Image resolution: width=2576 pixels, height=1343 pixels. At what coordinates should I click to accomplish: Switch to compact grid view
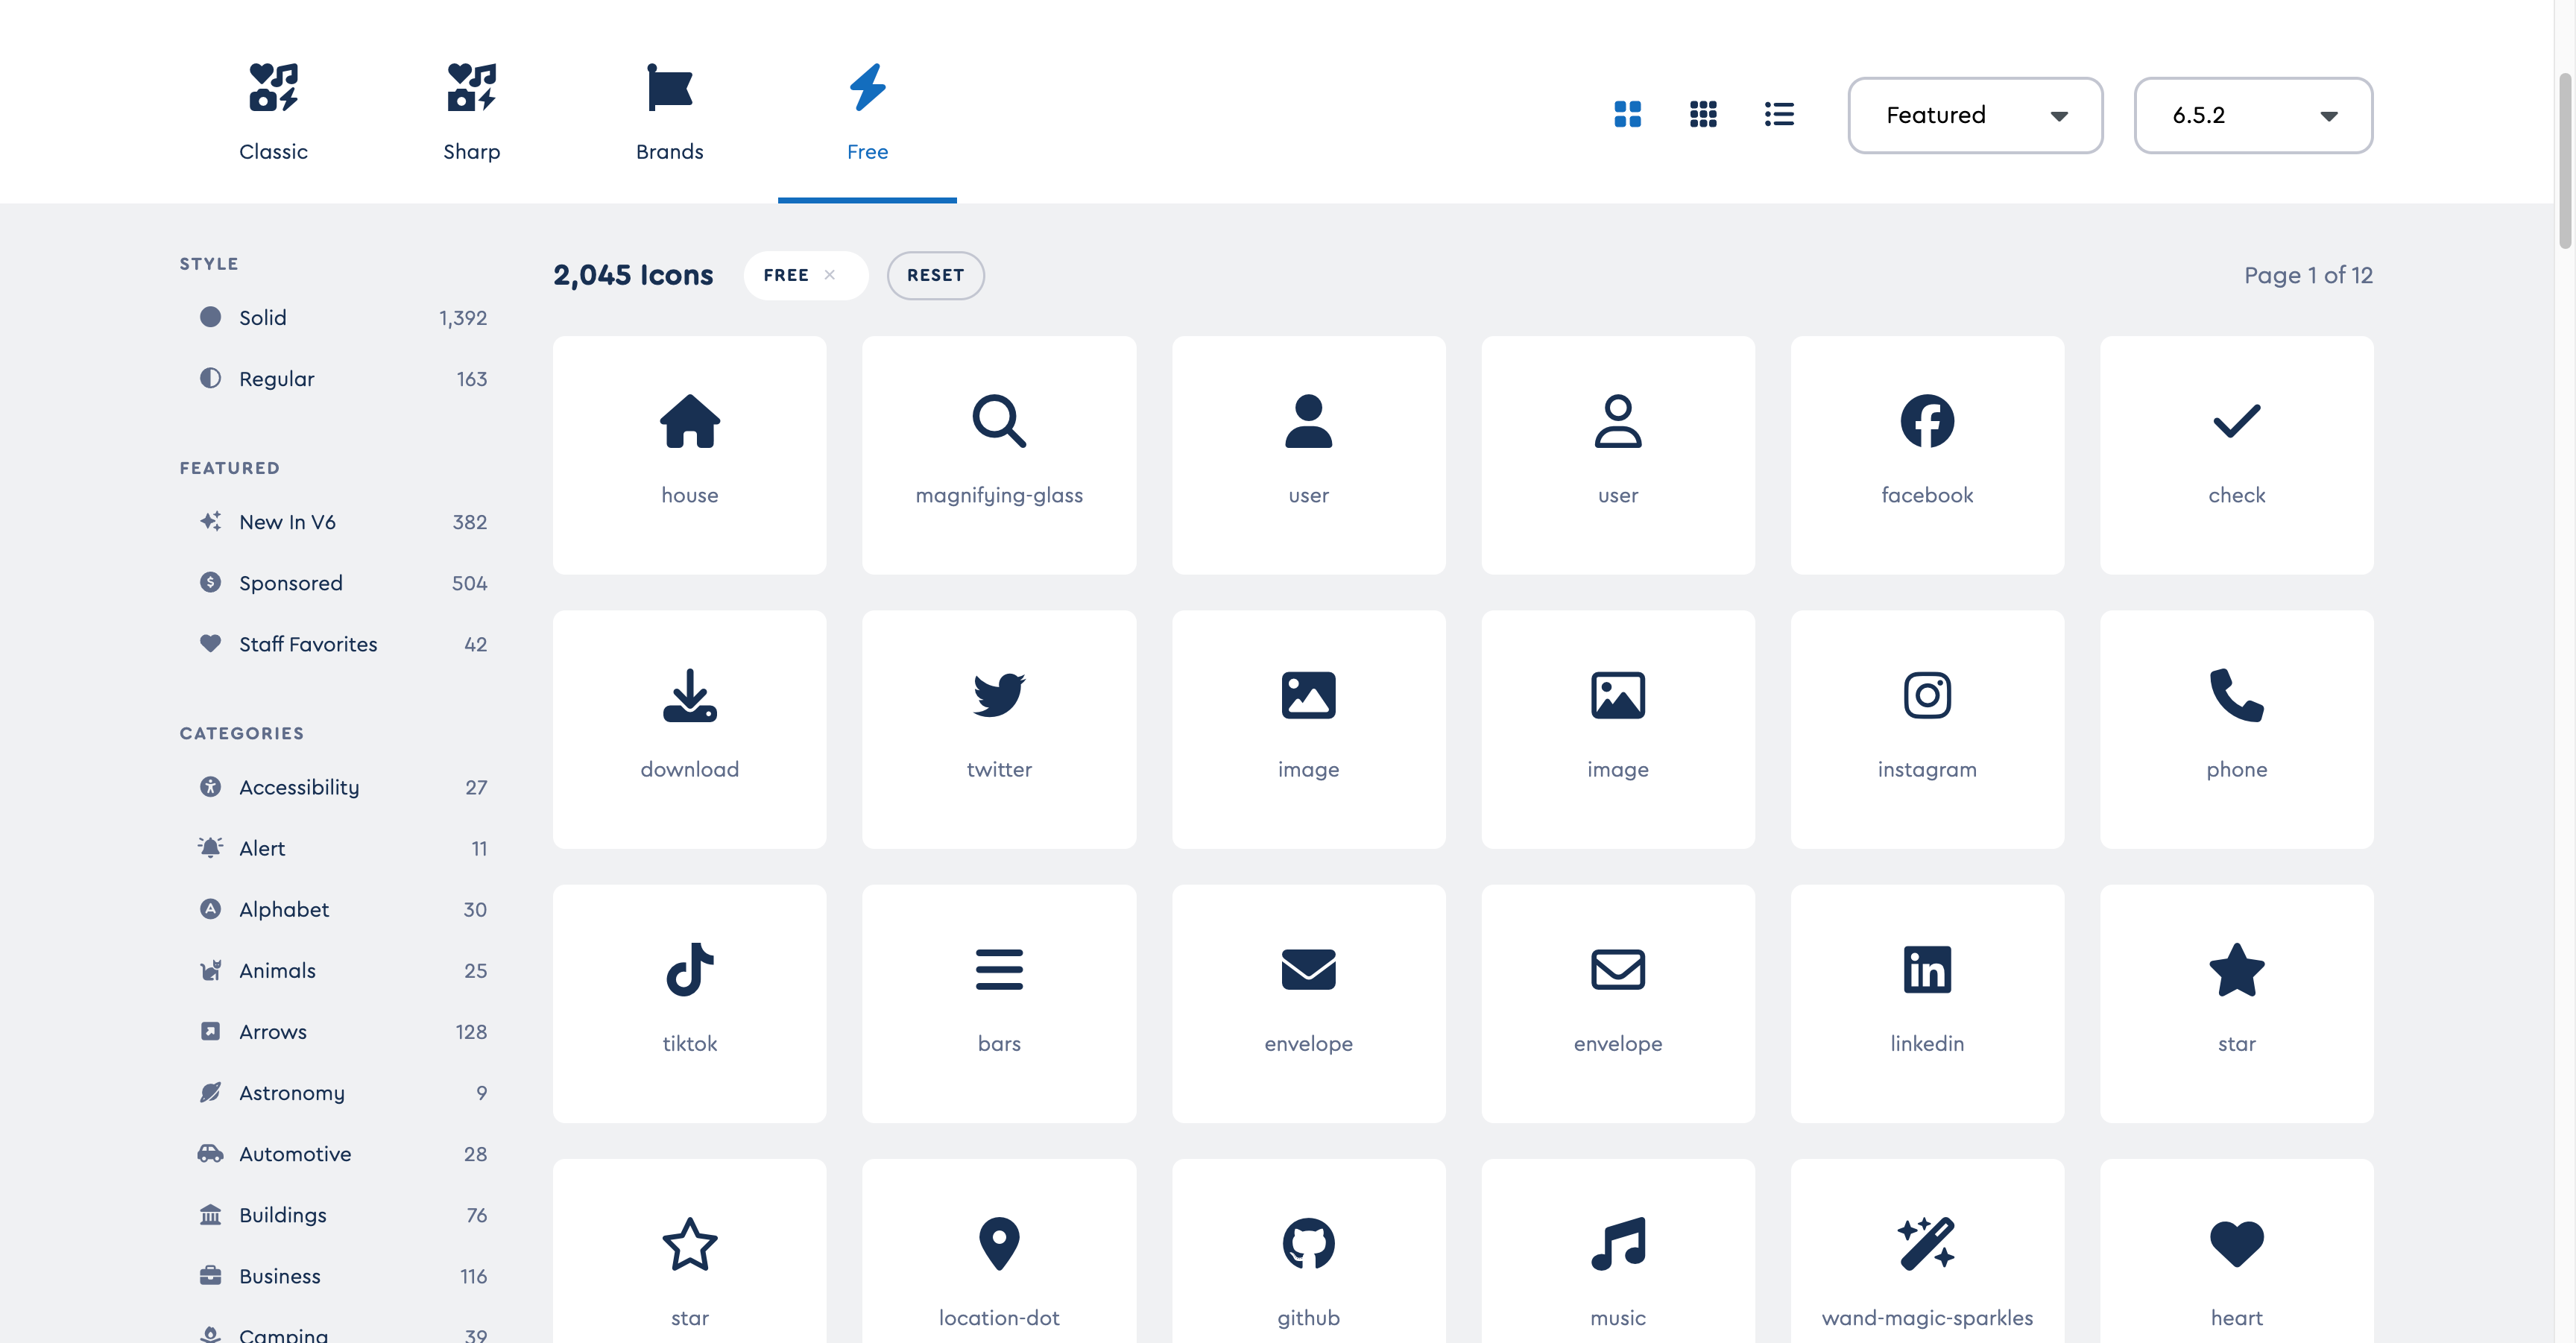click(1703, 114)
